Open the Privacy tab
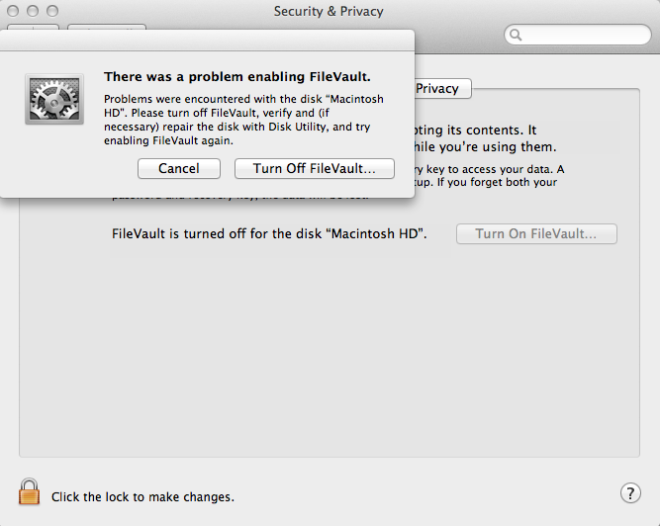 pyautogui.click(x=442, y=89)
